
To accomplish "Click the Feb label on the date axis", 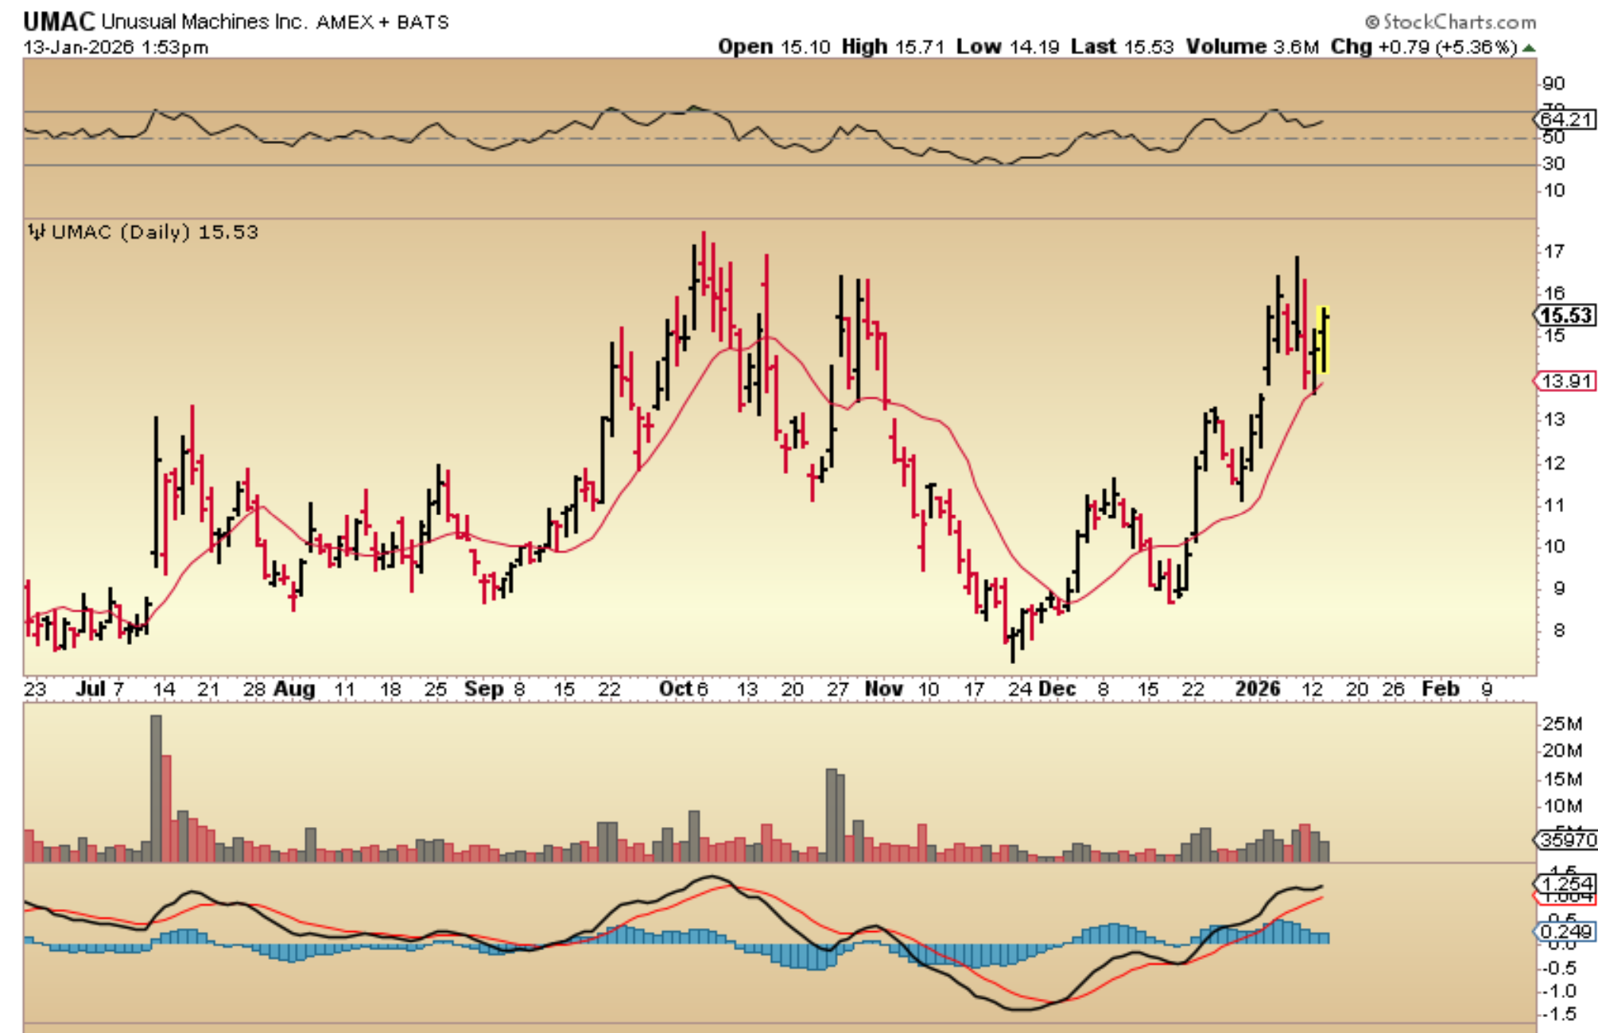I will [1441, 689].
